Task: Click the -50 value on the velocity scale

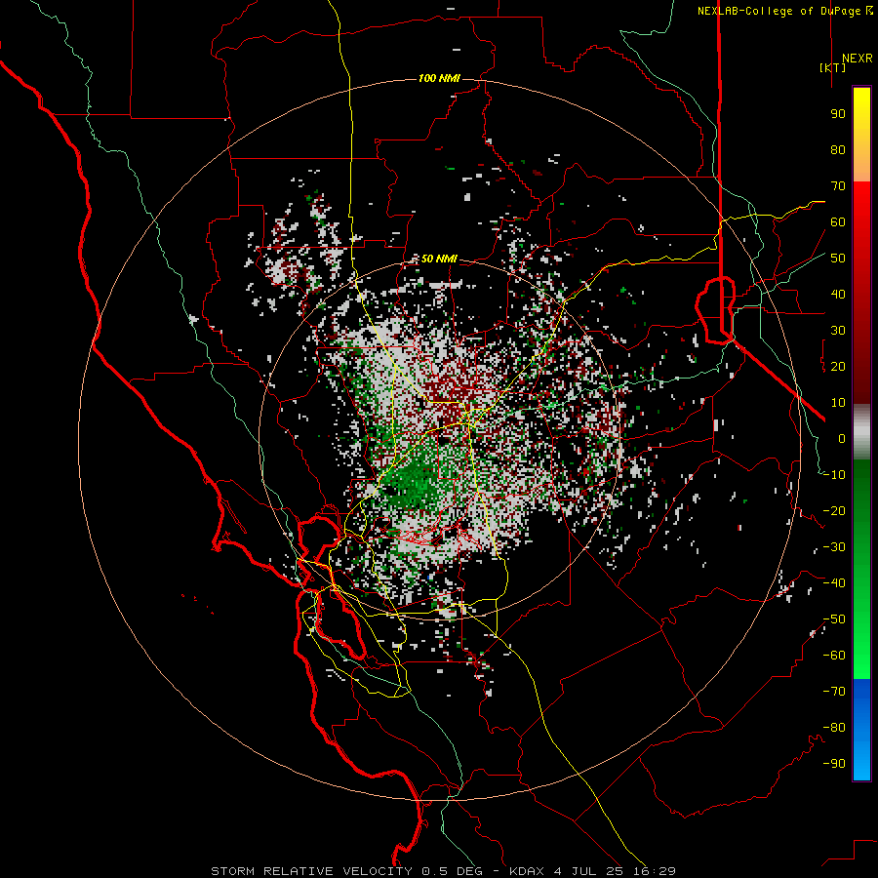Action: click(834, 619)
